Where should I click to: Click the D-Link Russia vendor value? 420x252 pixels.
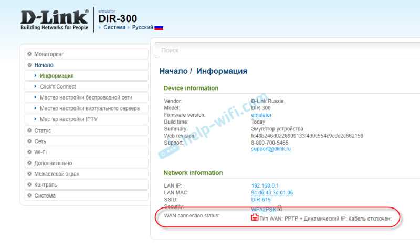coord(267,101)
